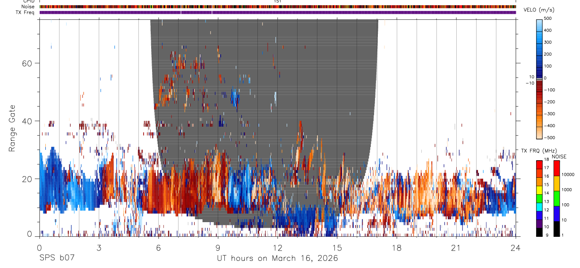This screenshot has width=580, height=268.
Task: Click the x-axis tick label 24
Action: tap(515, 248)
